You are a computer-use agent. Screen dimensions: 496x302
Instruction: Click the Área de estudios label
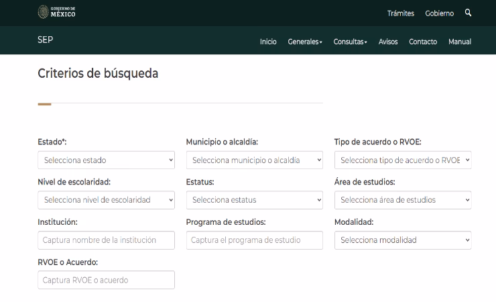pos(365,182)
